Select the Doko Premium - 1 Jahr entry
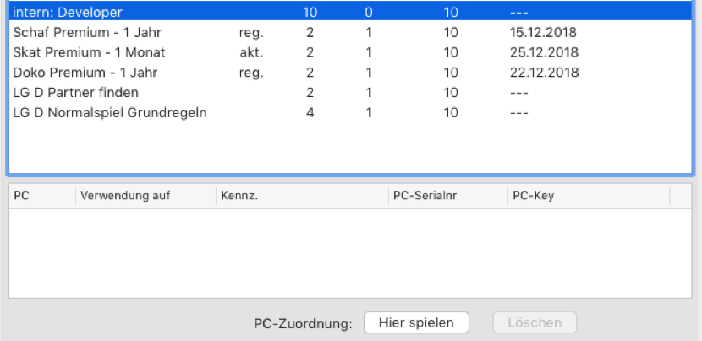Viewport: 702px width, 341px height. [x=88, y=73]
